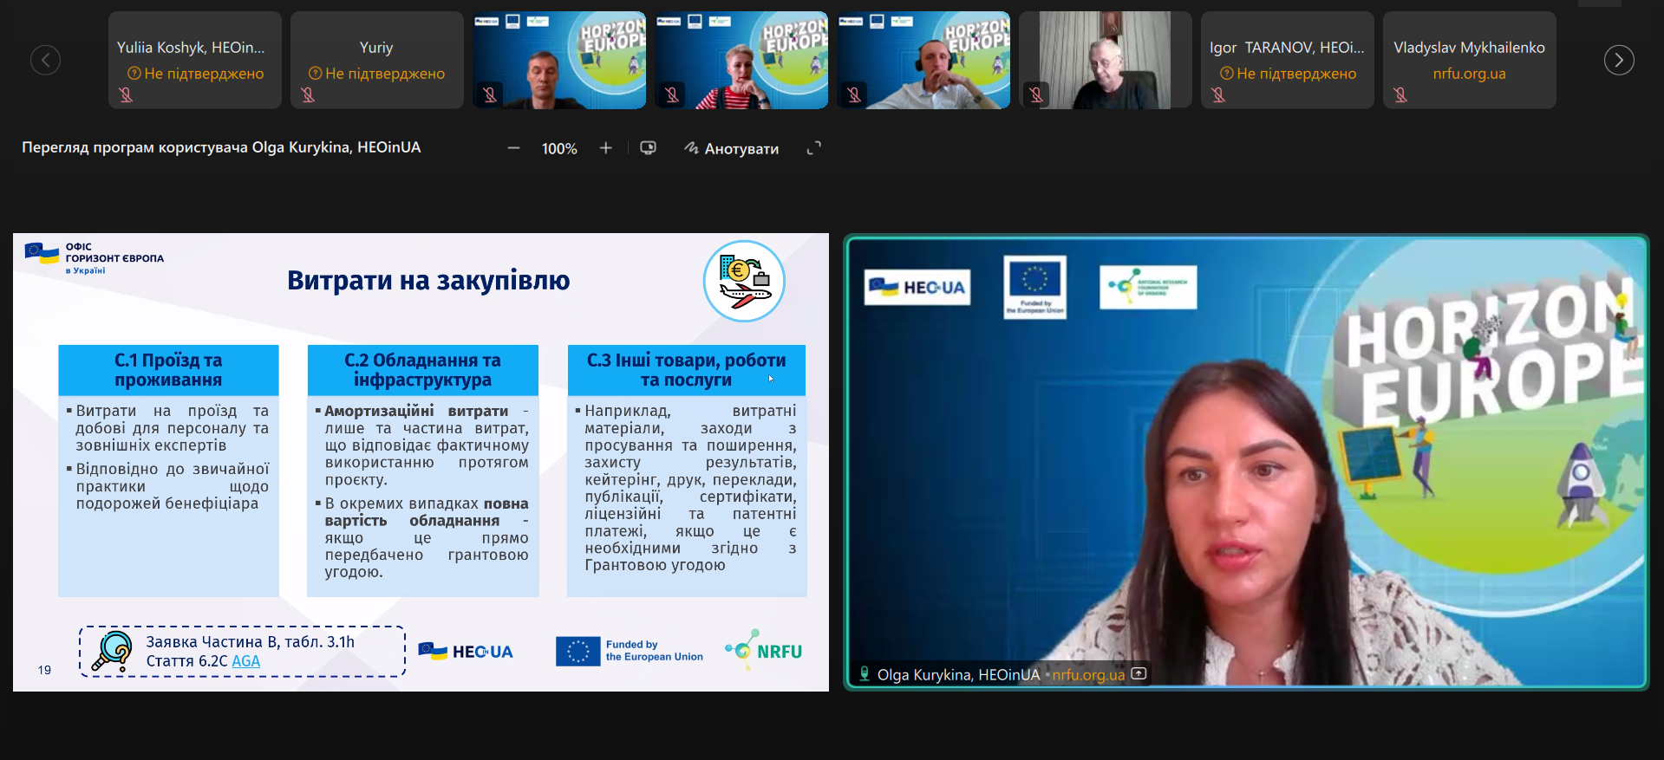Click HEO-UA logo in Olga's video background
Image resolution: width=1664 pixels, height=760 pixels.
917,287
